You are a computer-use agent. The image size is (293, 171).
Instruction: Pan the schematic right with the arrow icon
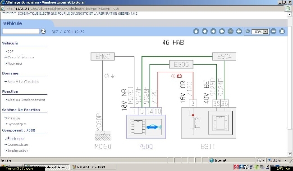pyautogui.click(x=222, y=31)
